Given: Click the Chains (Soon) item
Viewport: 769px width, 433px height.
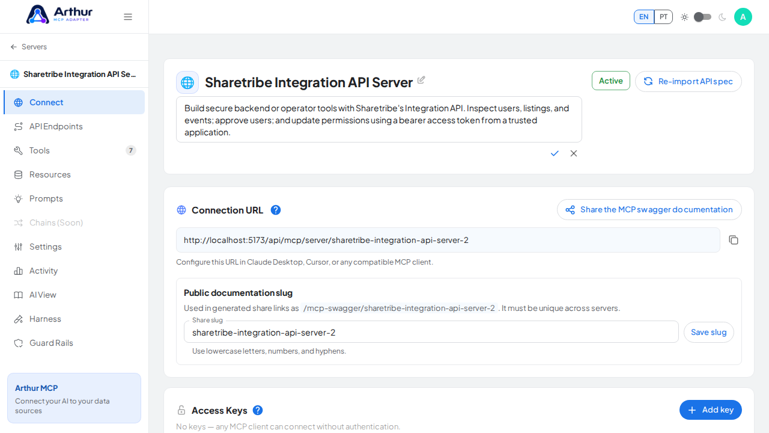Looking at the screenshot, I should point(74,223).
